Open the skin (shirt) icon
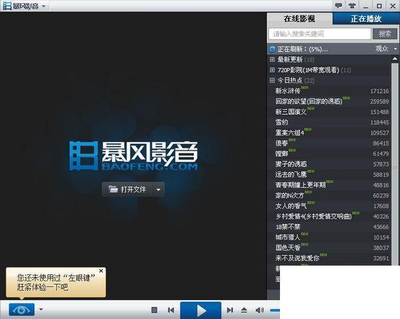This screenshot has height=319, width=400. click(352, 5)
